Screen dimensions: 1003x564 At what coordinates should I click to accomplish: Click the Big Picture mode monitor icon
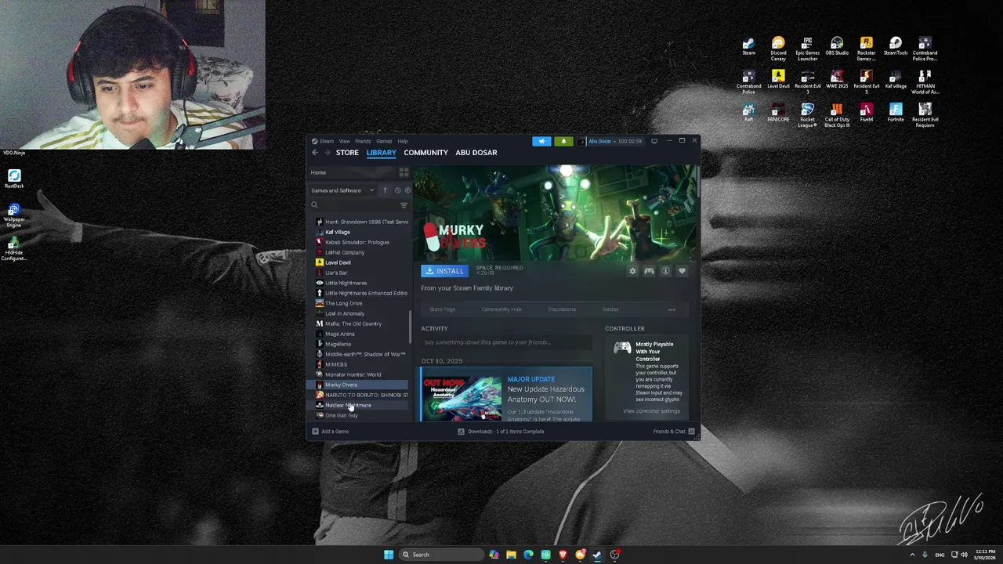654,141
